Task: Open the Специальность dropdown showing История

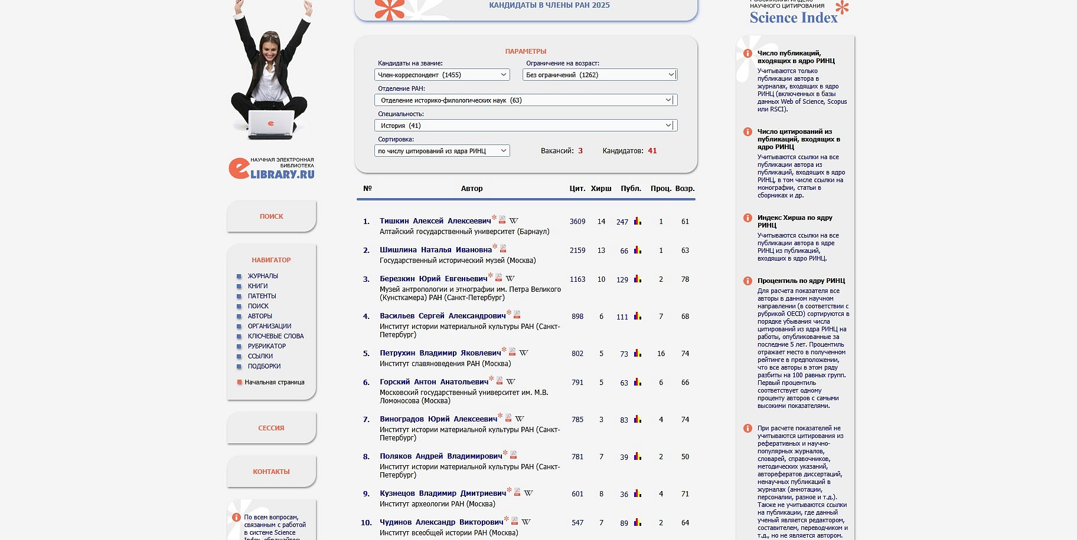Action: 526,126
